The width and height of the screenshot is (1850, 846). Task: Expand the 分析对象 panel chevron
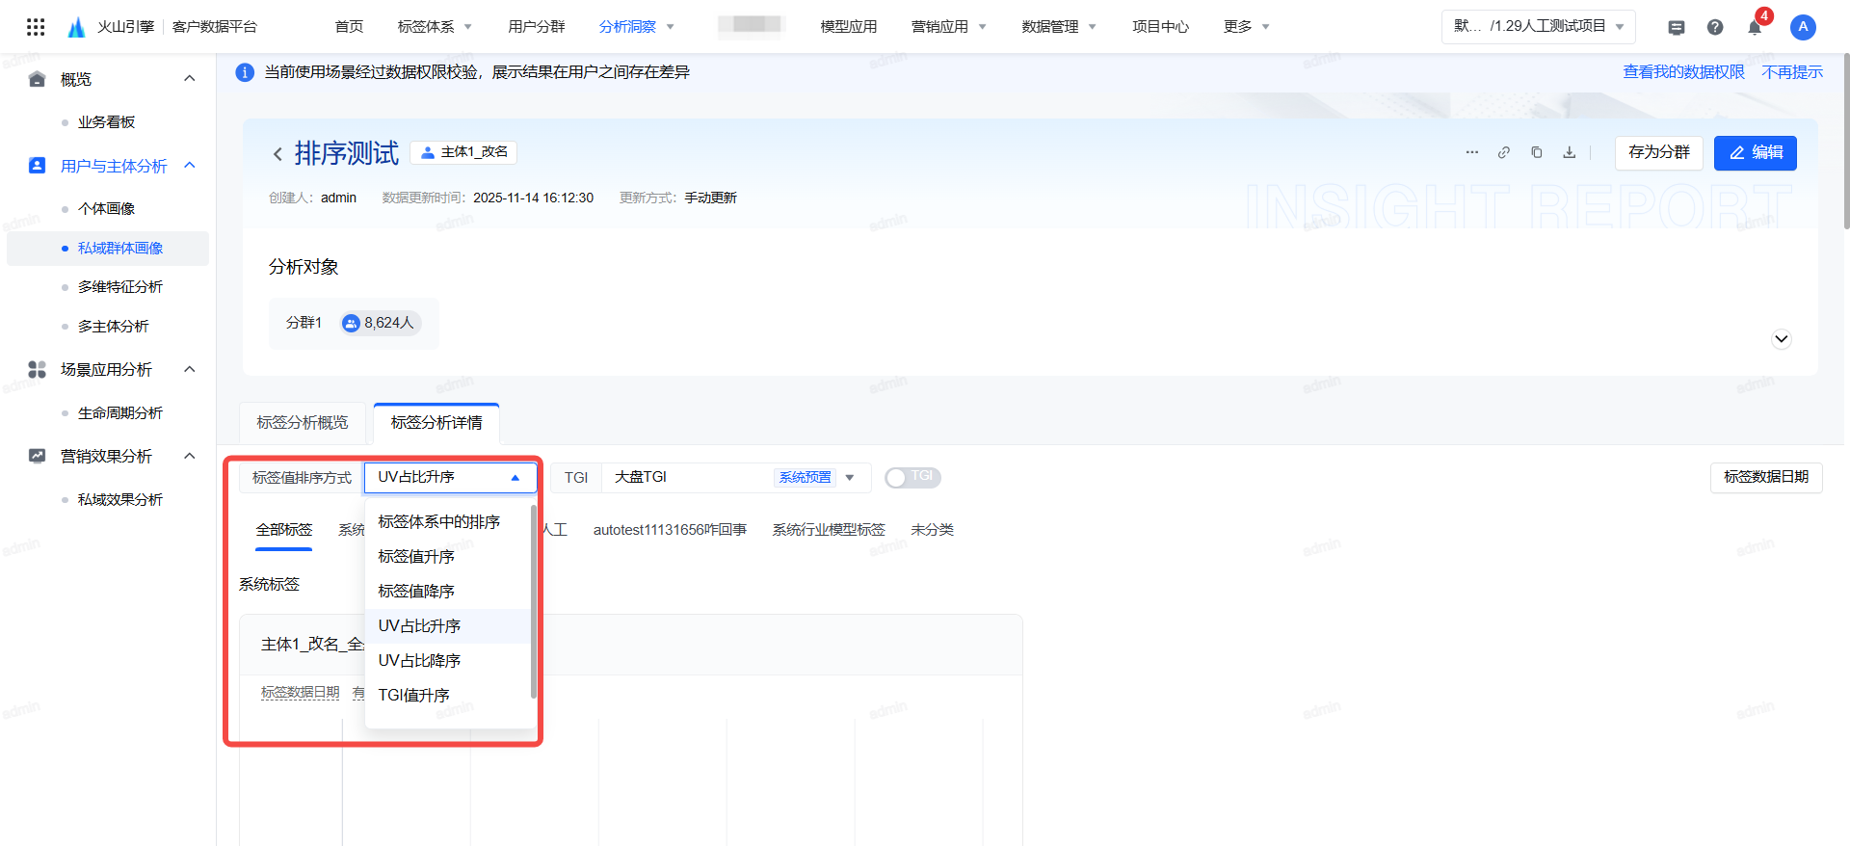pos(1782,339)
